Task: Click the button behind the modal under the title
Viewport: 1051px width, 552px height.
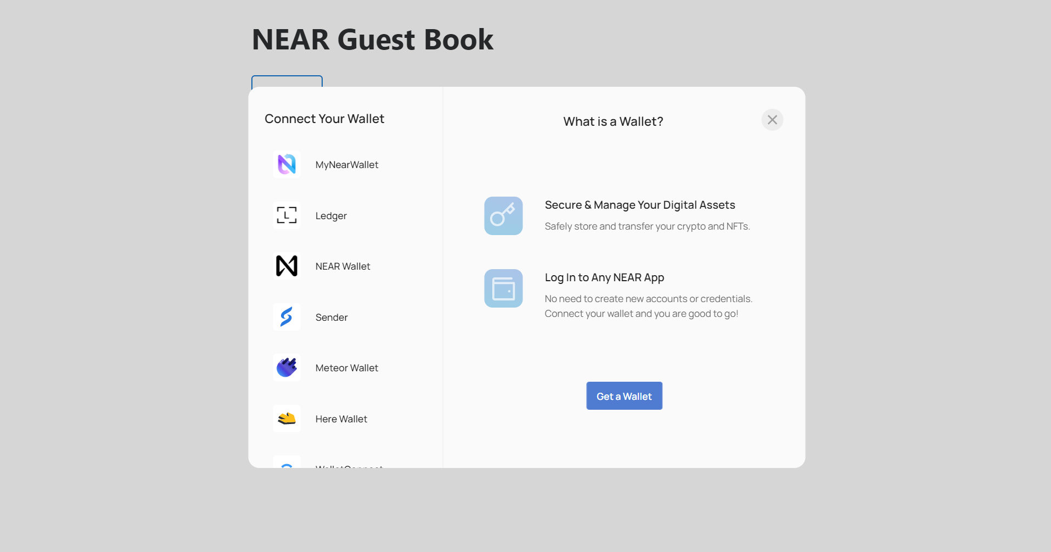Action: 286,81
